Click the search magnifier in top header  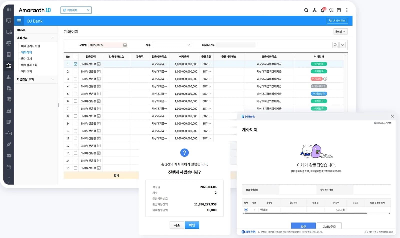coord(306,10)
